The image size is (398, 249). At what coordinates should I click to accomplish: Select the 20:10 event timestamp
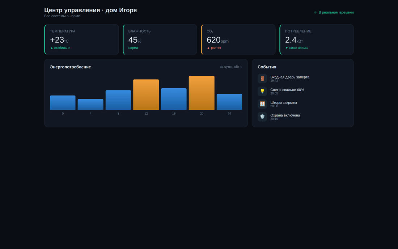click(x=274, y=119)
